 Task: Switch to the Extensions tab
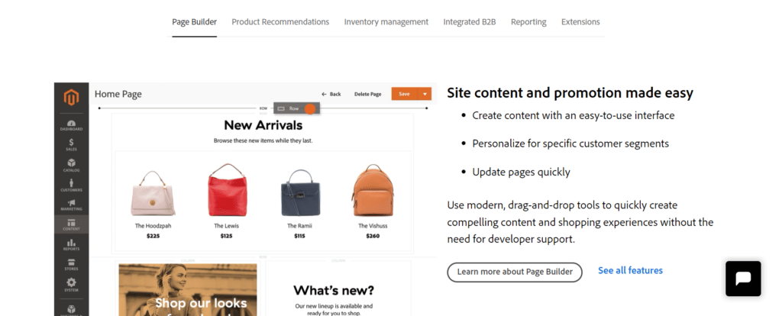[x=580, y=22]
